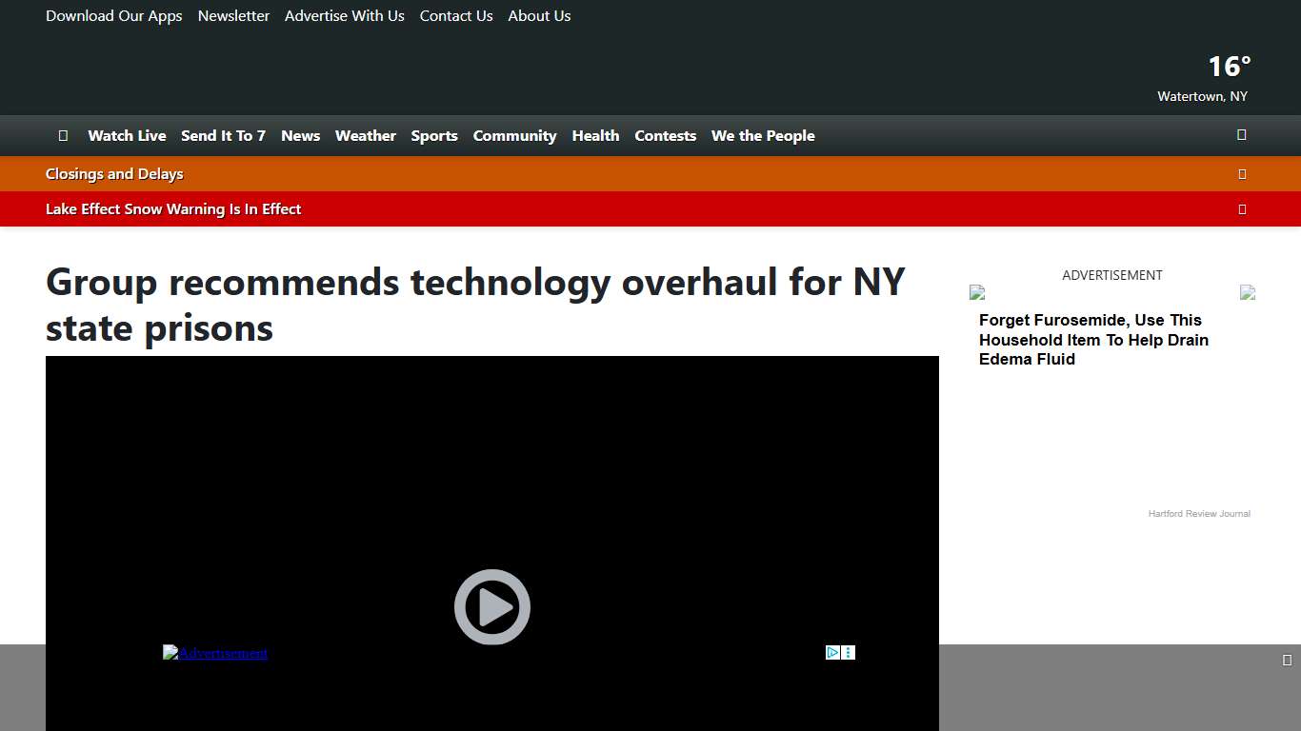
Task: Click the article headline about NY state prisons
Action: point(474,305)
